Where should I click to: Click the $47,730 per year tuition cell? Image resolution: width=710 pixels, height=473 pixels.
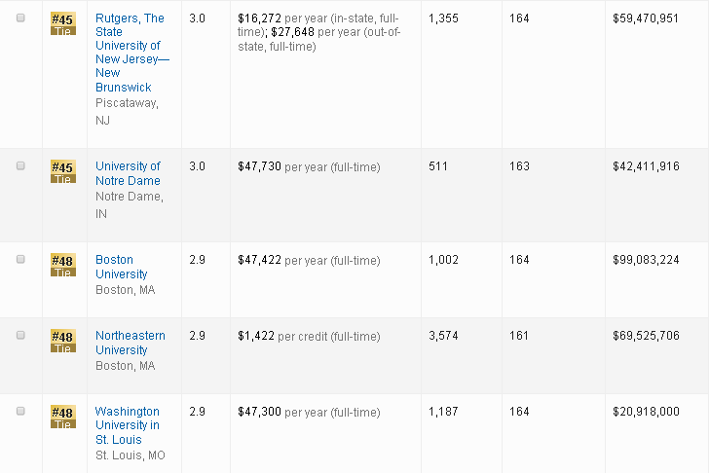[309, 166]
